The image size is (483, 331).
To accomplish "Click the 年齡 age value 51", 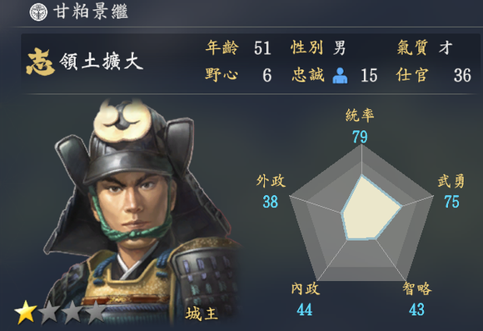I will click(x=262, y=48).
